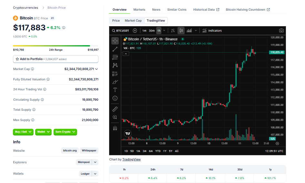Toggle the magnet snapping mode

click(x=115, y=128)
